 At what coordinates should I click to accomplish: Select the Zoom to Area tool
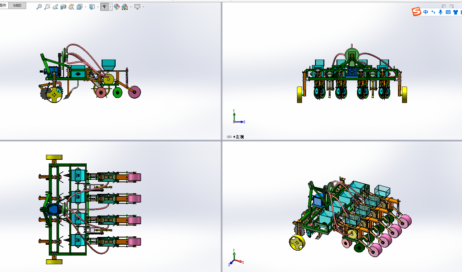point(47,7)
